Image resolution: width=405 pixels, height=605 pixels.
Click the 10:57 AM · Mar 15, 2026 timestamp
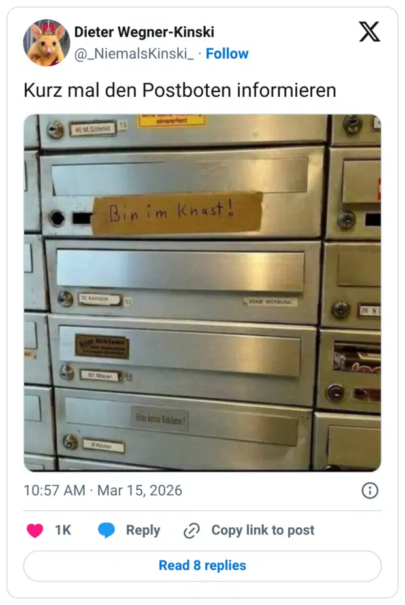[x=103, y=491]
